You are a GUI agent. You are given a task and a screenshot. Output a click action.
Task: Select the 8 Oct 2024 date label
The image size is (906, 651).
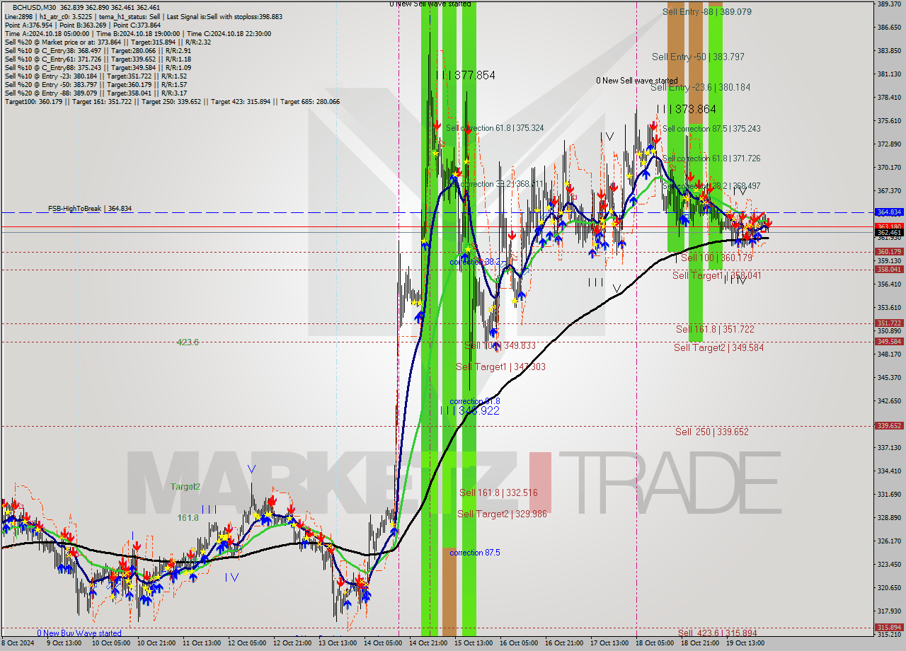[17, 643]
